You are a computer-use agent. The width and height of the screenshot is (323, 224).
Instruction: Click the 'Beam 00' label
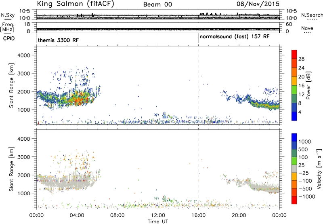tap(157, 4)
